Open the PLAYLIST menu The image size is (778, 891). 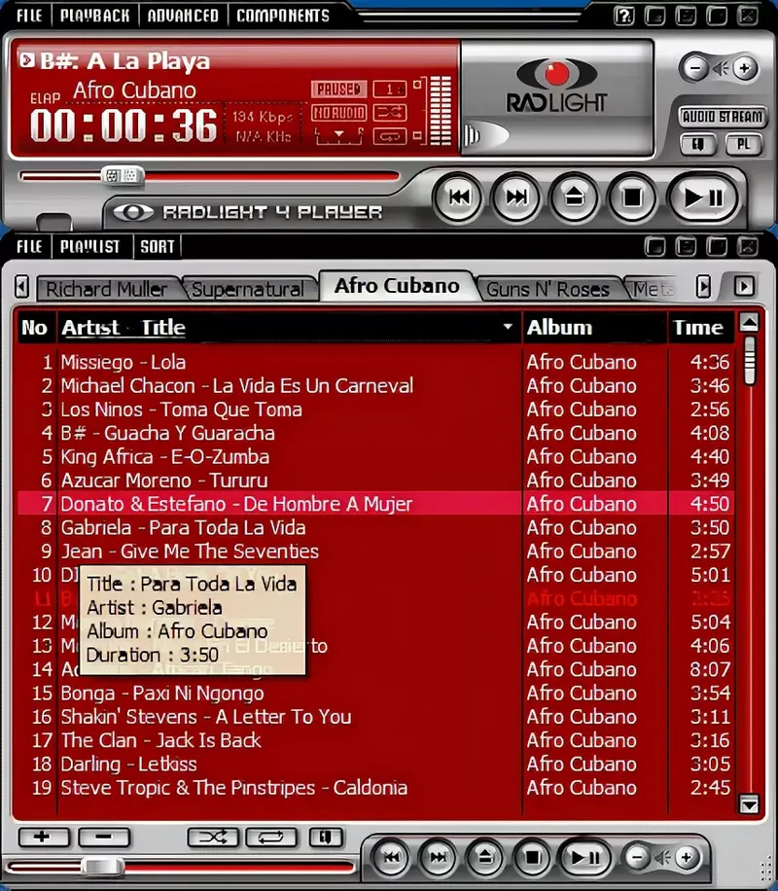(90, 247)
